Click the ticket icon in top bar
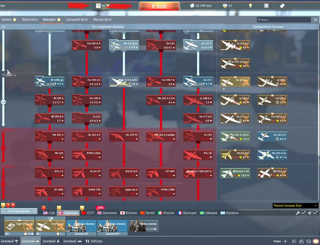 point(282,6)
